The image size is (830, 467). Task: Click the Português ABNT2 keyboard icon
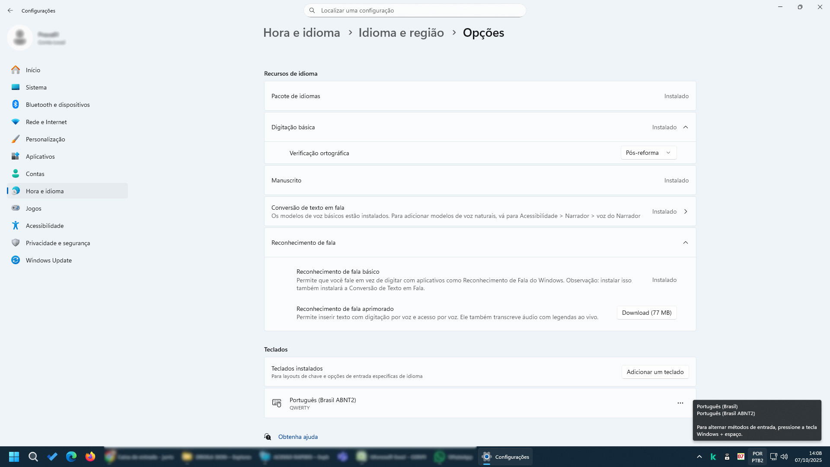click(x=277, y=403)
